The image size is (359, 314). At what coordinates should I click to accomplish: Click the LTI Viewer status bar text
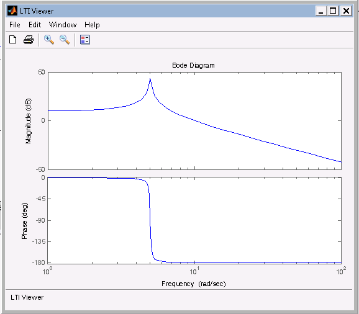coord(27,297)
